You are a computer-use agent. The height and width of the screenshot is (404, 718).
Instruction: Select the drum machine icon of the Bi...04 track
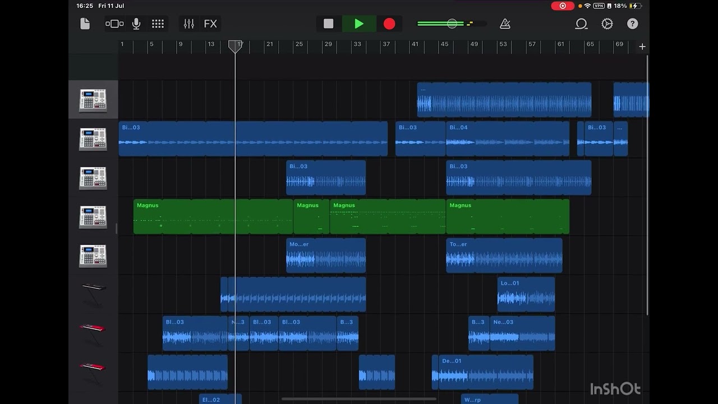tap(93, 139)
